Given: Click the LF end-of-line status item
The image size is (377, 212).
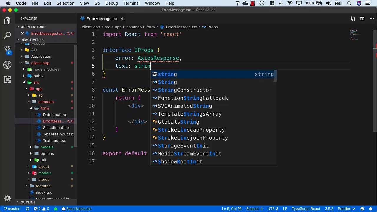Looking at the screenshot, I should click(285, 208).
